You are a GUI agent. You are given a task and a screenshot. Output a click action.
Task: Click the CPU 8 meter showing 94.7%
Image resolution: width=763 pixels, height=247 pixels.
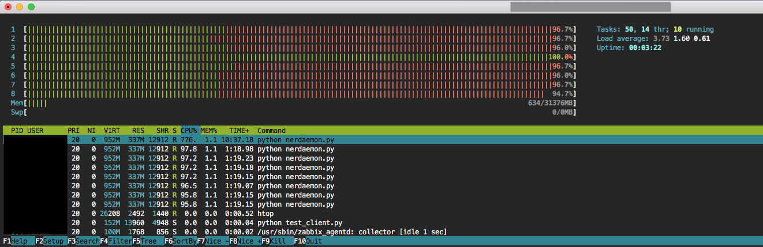click(300, 94)
